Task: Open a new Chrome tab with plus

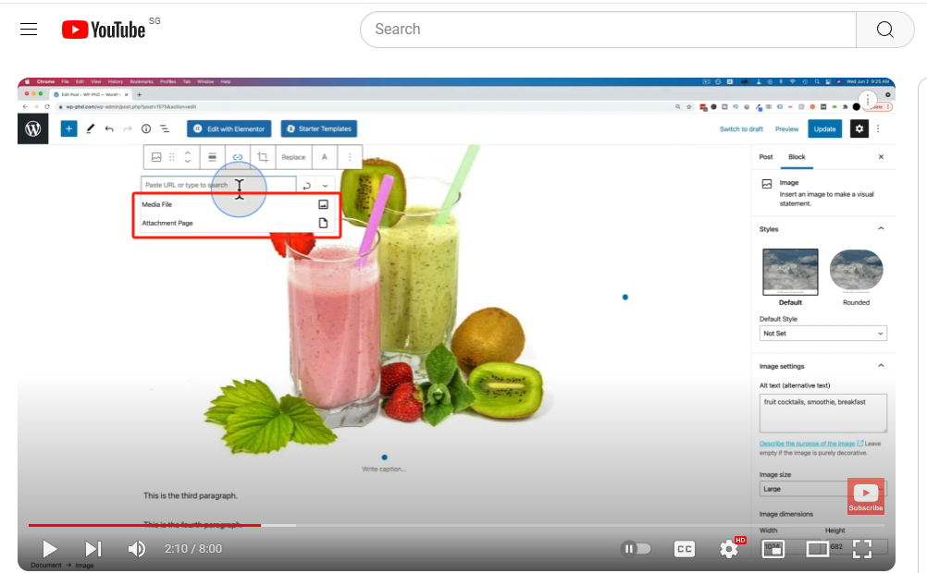Action: point(139,94)
